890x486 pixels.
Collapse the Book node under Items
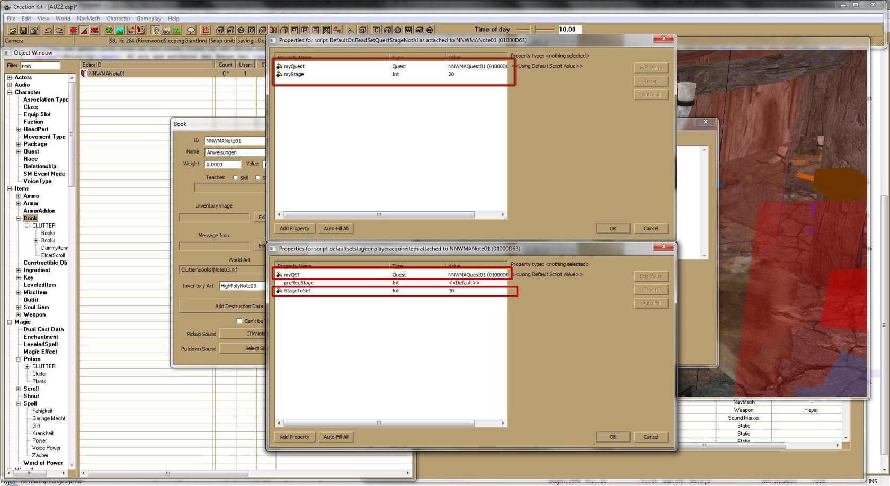[x=19, y=218]
